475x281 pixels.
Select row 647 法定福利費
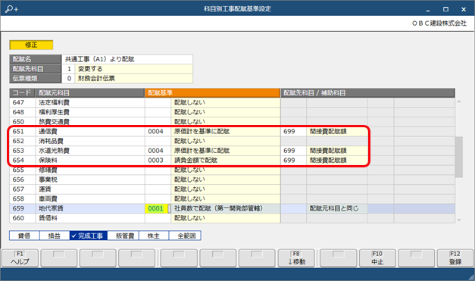point(232,102)
